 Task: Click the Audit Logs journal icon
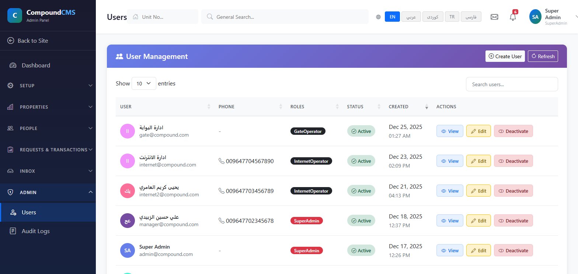(x=13, y=231)
